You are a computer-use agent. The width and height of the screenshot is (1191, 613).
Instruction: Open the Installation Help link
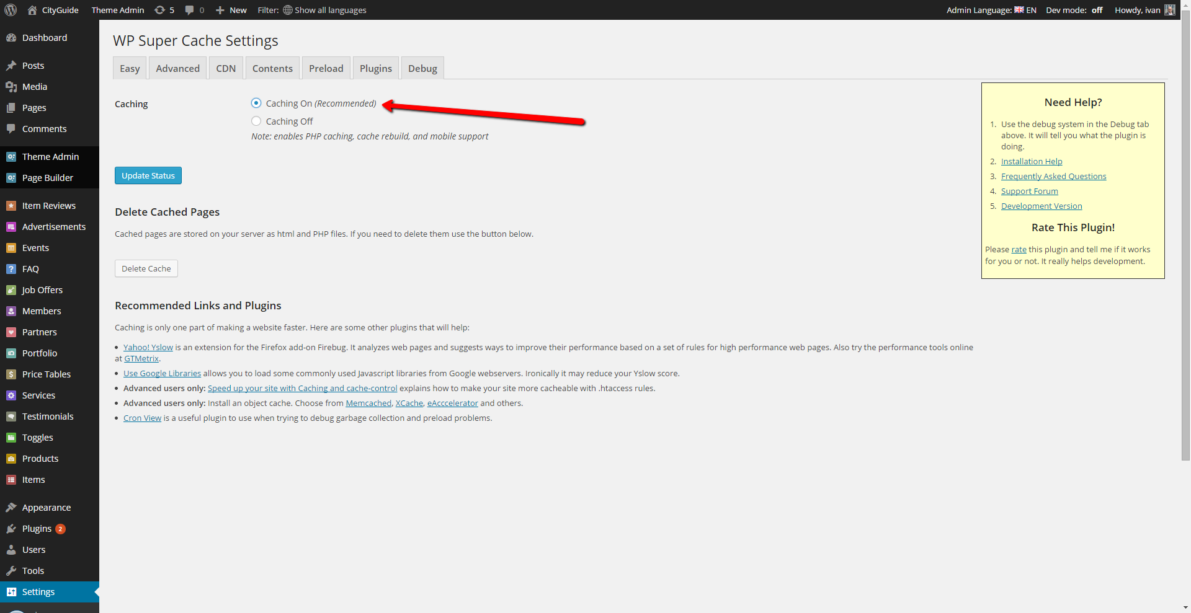(x=1032, y=161)
